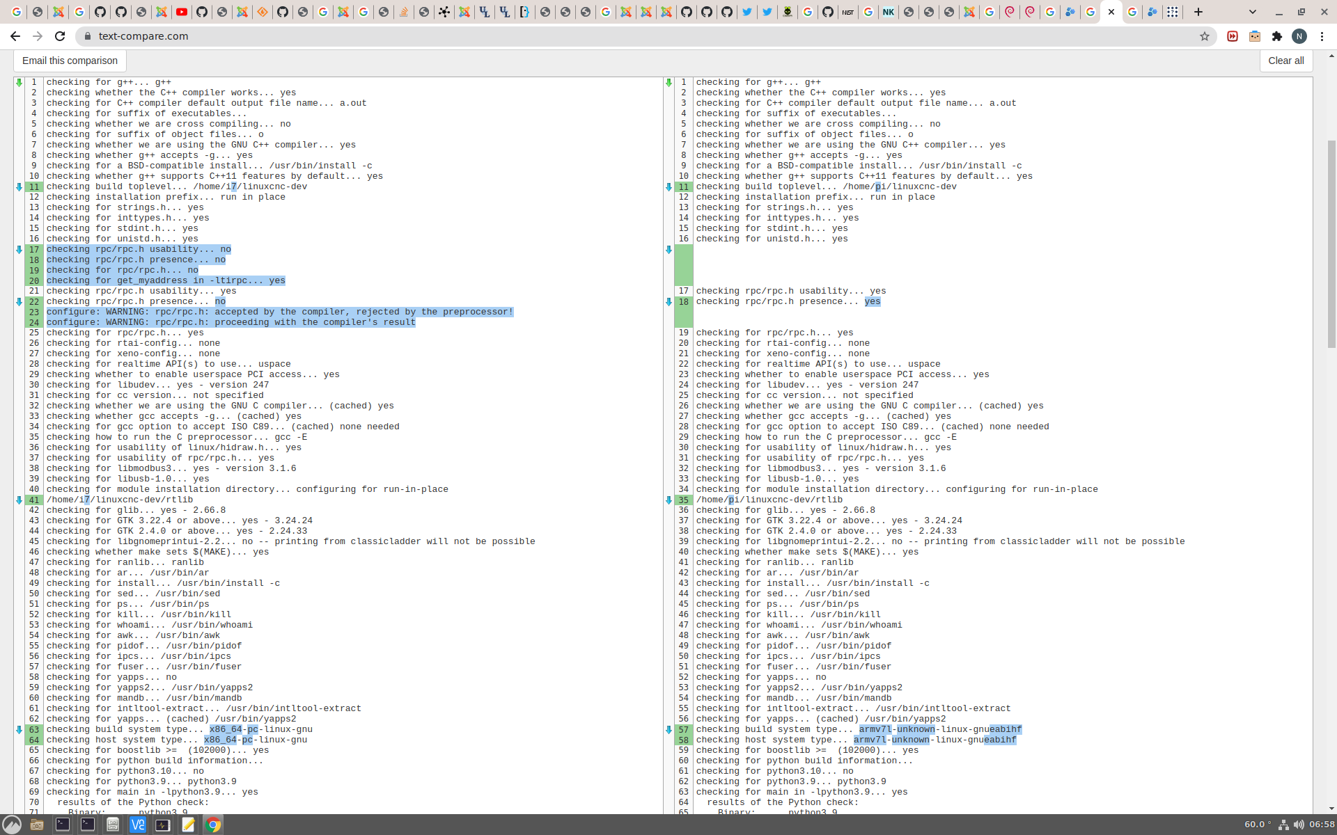This screenshot has width=1337, height=835.
Task: Click left 'checking for libmodbus3' line
Action: point(171,468)
